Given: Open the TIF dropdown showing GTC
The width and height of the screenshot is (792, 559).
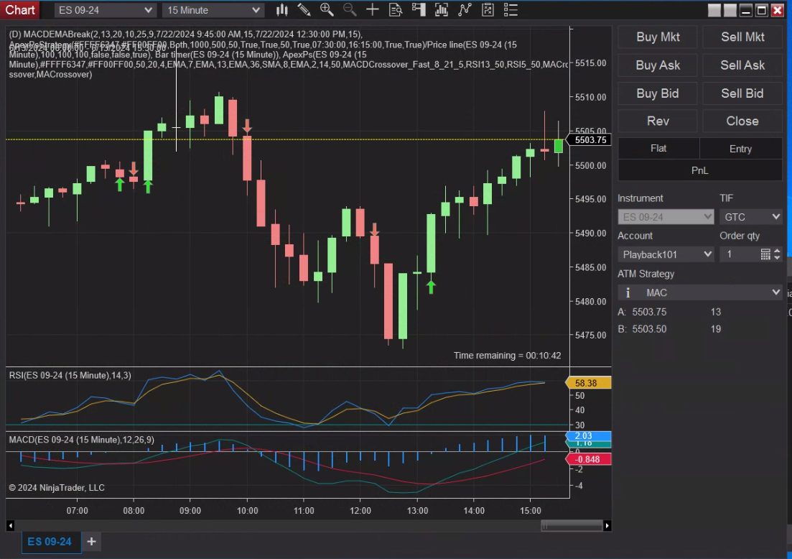Looking at the screenshot, I should (x=750, y=216).
